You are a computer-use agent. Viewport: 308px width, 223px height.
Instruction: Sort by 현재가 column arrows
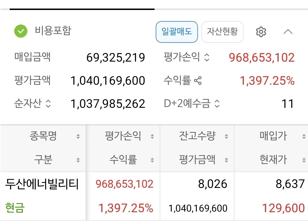click(304, 160)
